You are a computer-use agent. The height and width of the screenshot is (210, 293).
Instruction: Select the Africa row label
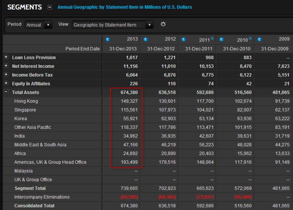tap(20, 153)
